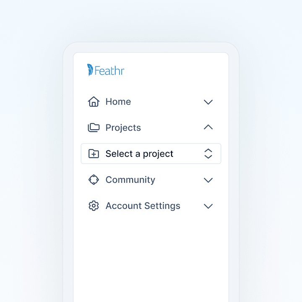Collapse the Projects section with up chevron
The width and height of the screenshot is (302, 302).
[x=208, y=127]
